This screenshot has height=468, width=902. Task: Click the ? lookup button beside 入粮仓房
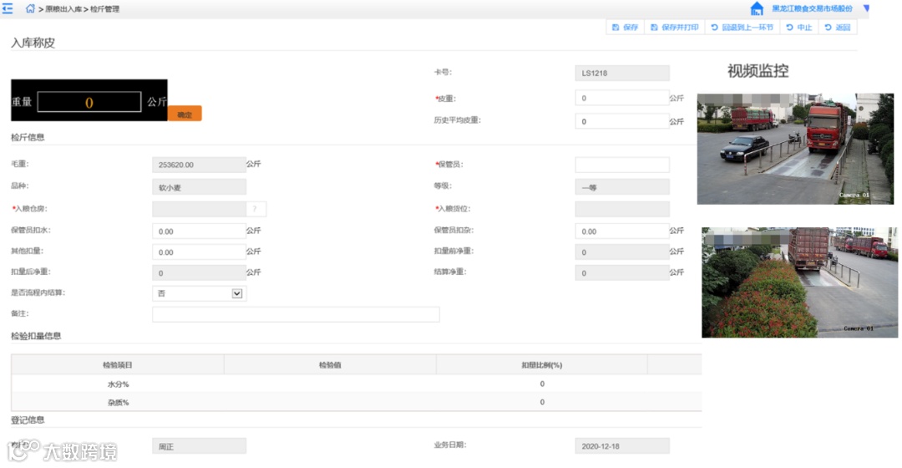click(x=256, y=209)
